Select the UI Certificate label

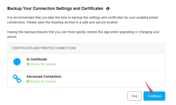(37, 59)
